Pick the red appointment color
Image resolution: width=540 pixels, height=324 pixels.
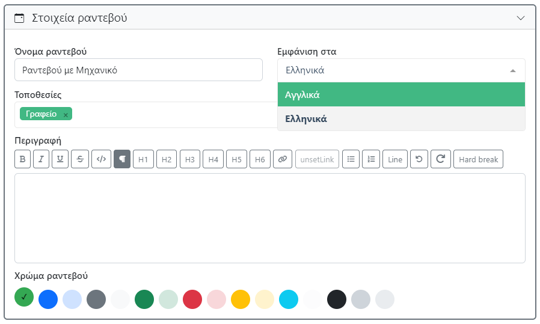[192, 299]
